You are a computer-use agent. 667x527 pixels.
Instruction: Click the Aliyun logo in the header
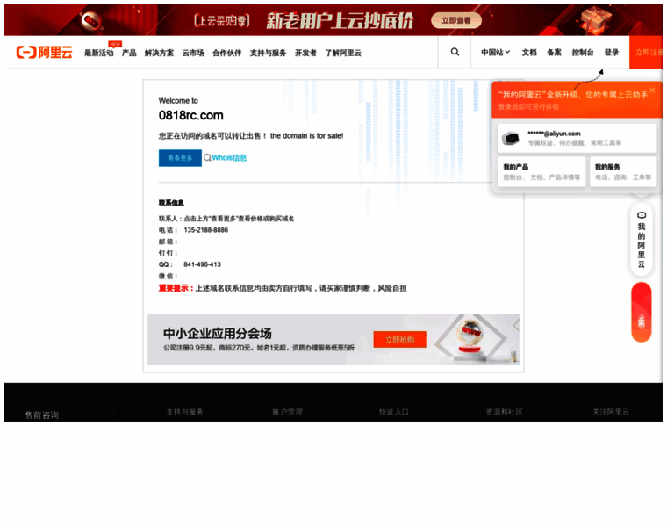point(44,53)
